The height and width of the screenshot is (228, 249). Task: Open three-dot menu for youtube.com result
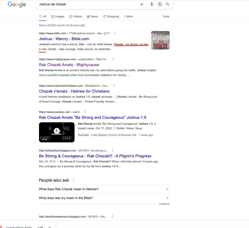(85, 112)
